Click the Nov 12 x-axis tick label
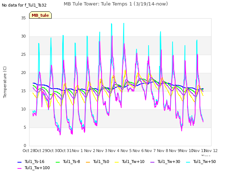 point(211,151)
